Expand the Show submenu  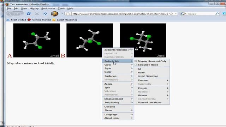pyautogui.click(x=118, y=110)
